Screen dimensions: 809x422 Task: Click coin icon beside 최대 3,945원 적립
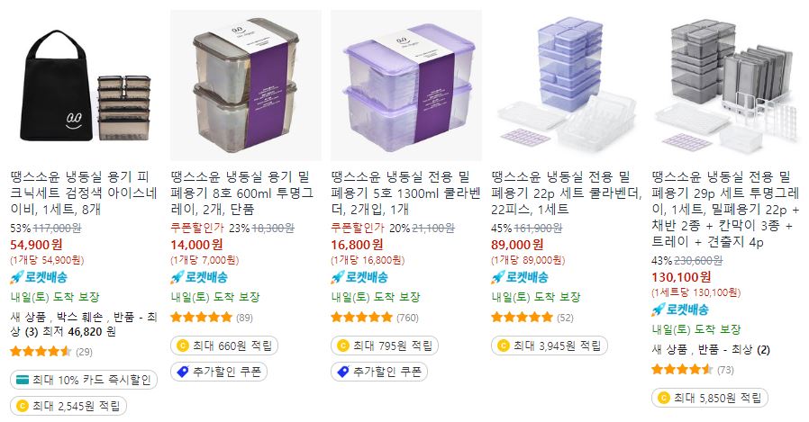coord(504,346)
